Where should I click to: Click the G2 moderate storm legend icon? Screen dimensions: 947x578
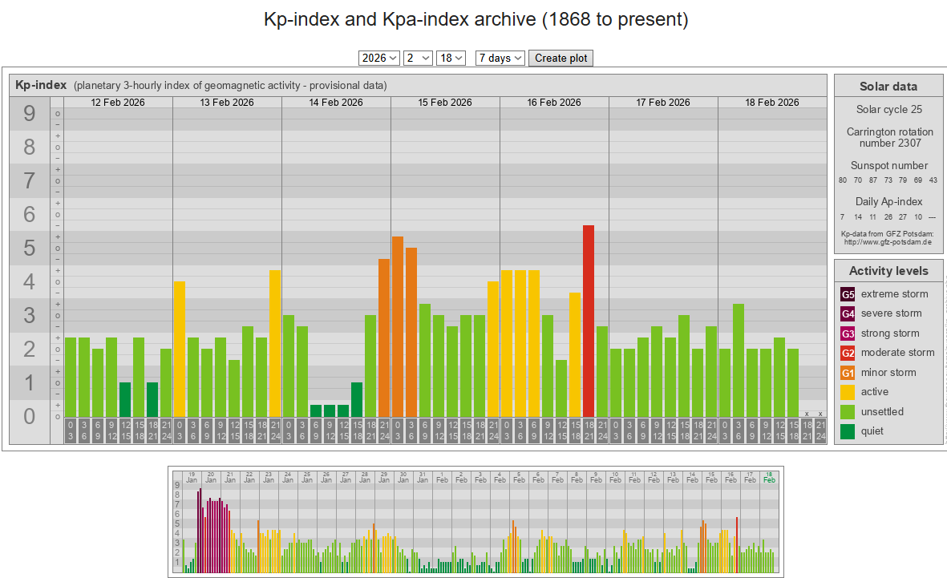point(848,353)
